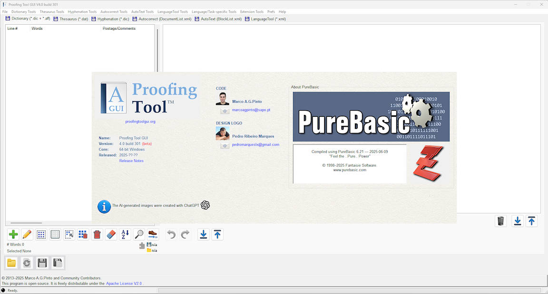Open the Prefs menu
Screen dimensions: 548x294
point(271,11)
